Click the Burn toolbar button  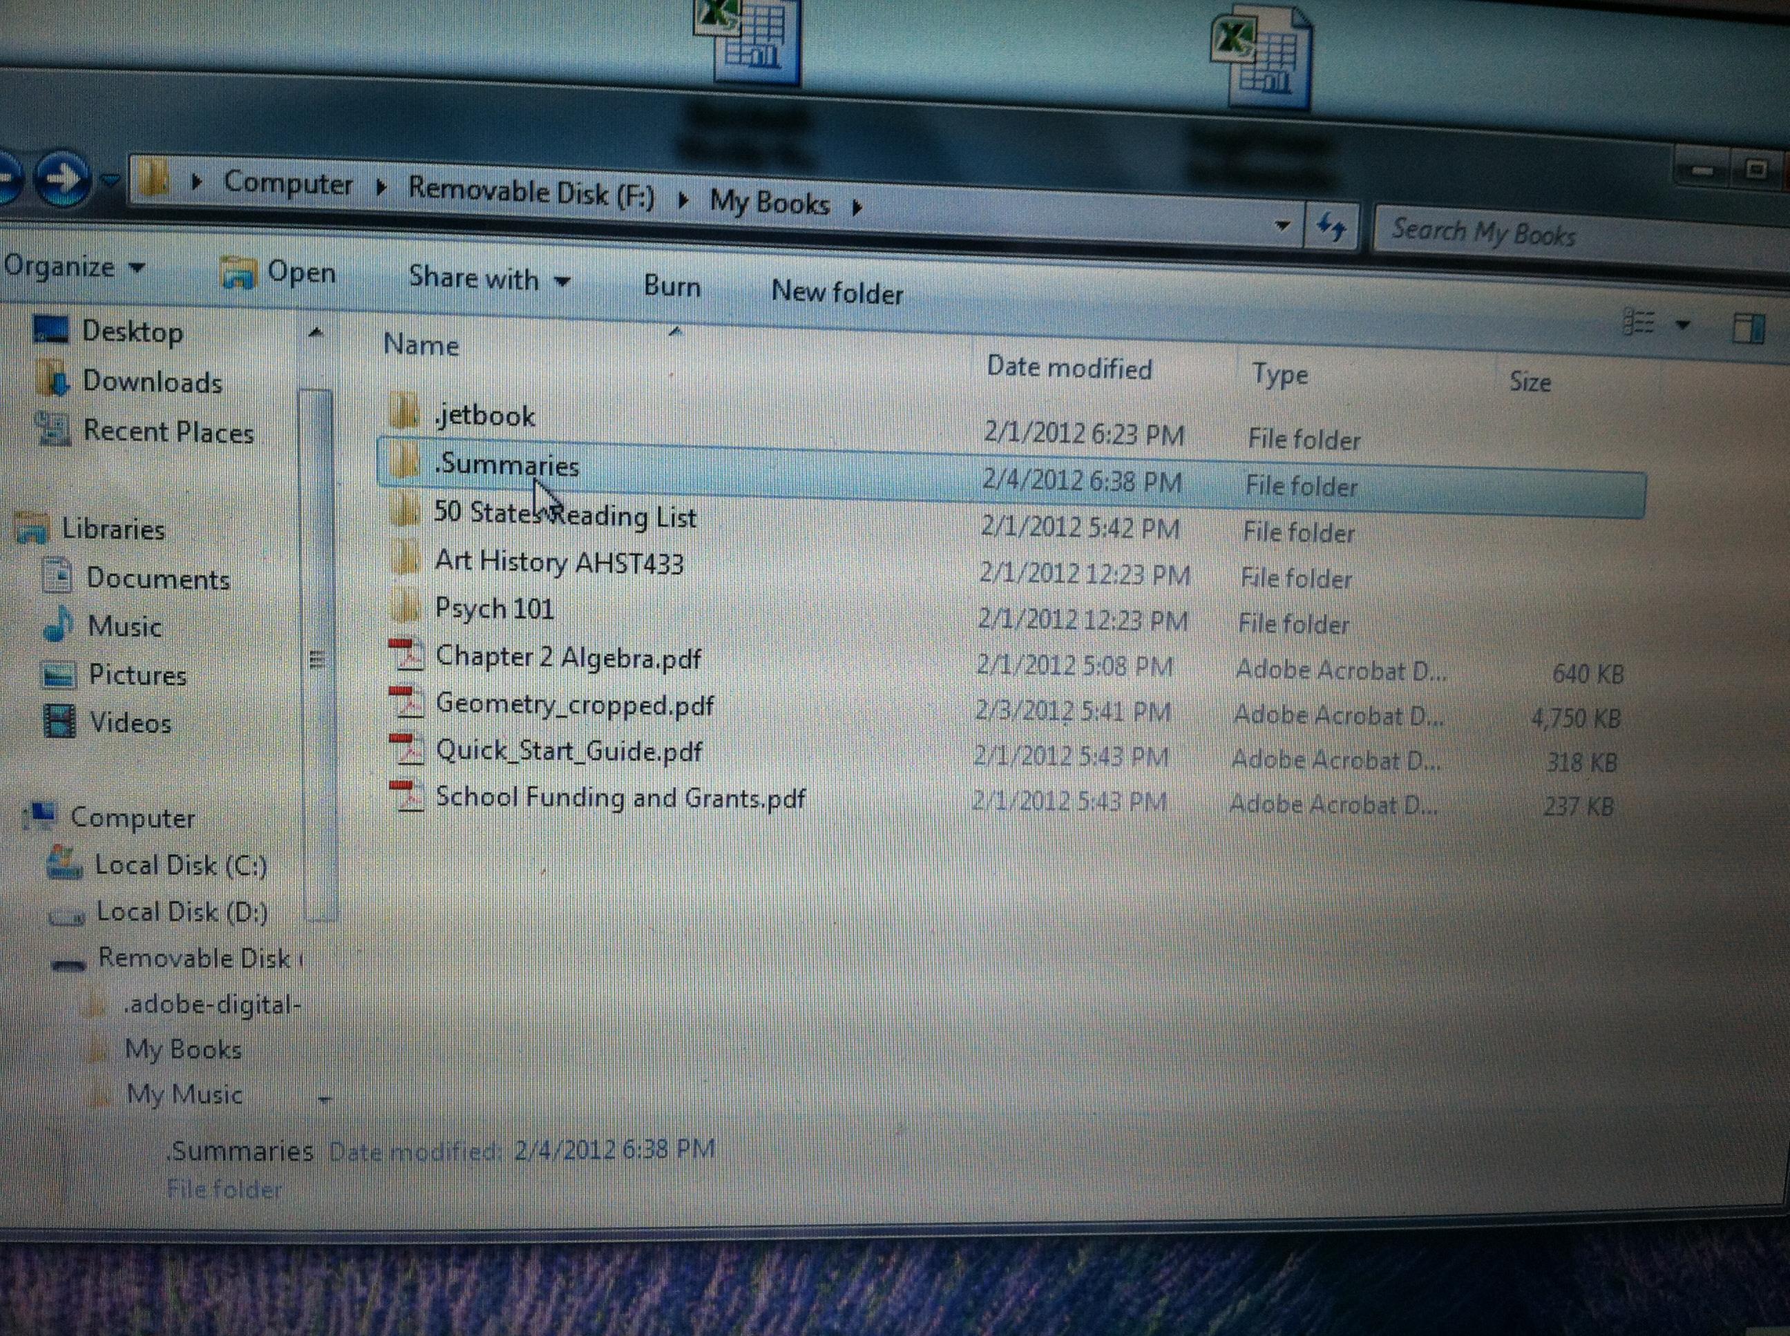pos(672,287)
